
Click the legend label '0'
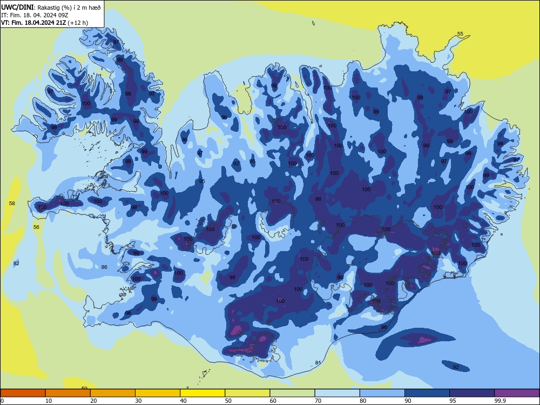point(2,401)
